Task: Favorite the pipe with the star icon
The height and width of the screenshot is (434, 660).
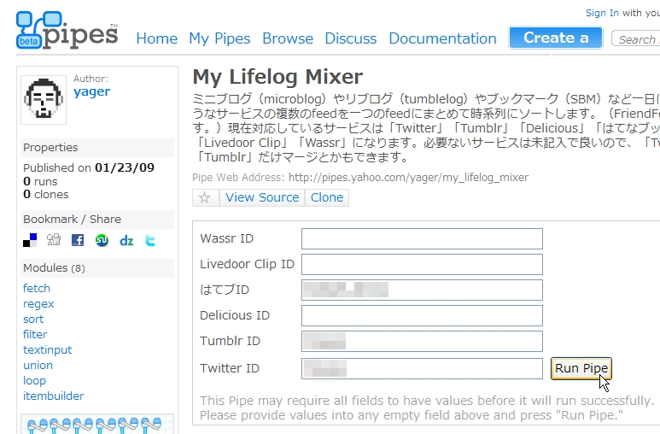Action: [205, 197]
